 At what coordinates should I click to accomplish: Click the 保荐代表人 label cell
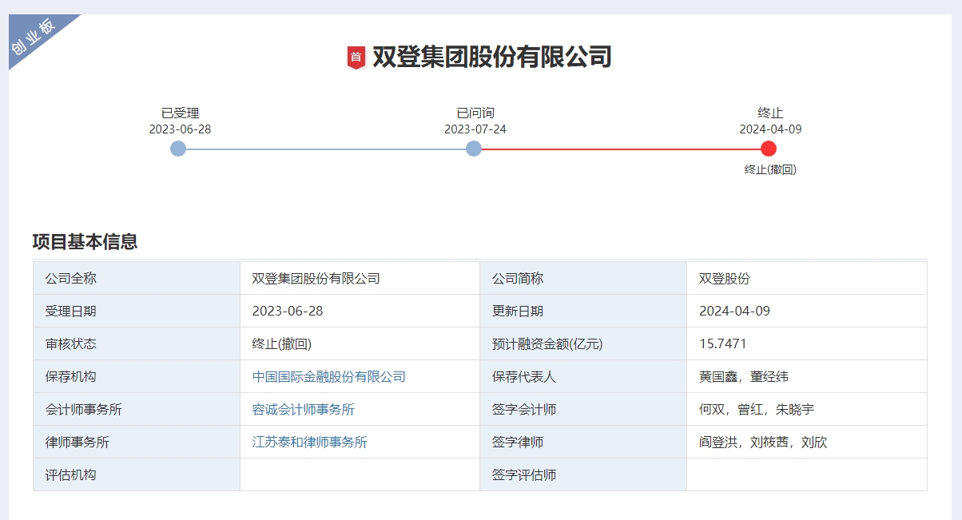point(583,377)
